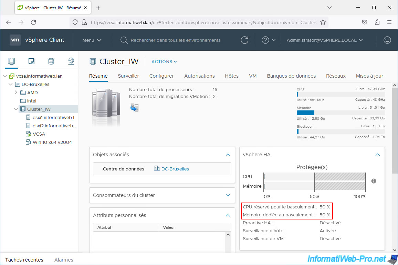The width and height of the screenshot is (398, 265).
Task: Switch to the Banques de données tab
Action: tap(291, 76)
